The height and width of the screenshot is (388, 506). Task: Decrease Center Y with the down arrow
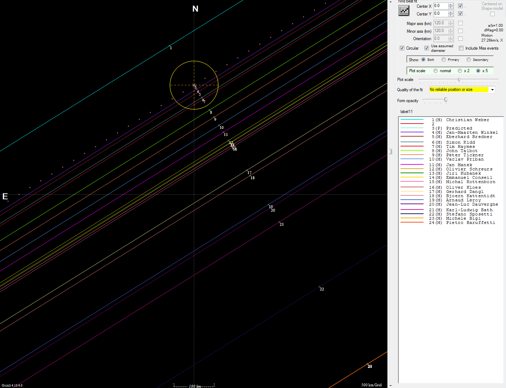coord(451,15)
